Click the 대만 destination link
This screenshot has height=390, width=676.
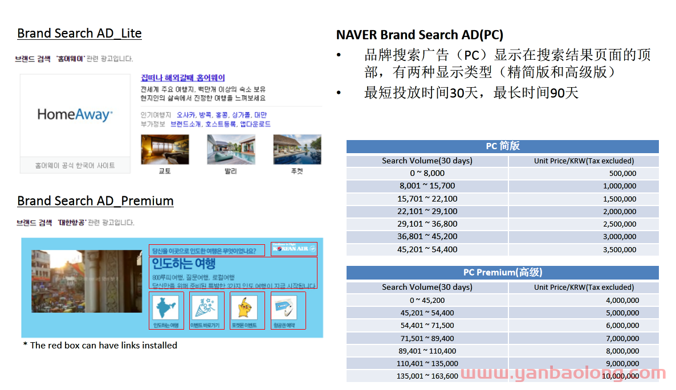click(260, 115)
